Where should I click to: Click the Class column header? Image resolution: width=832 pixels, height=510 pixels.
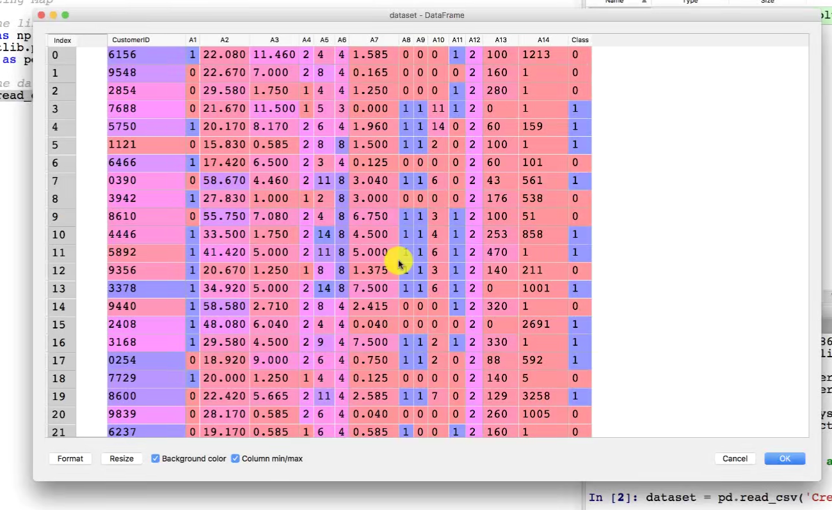580,40
